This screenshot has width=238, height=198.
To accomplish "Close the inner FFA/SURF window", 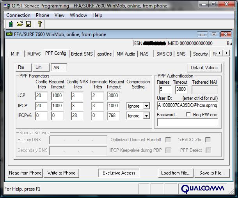I will 226,34.
